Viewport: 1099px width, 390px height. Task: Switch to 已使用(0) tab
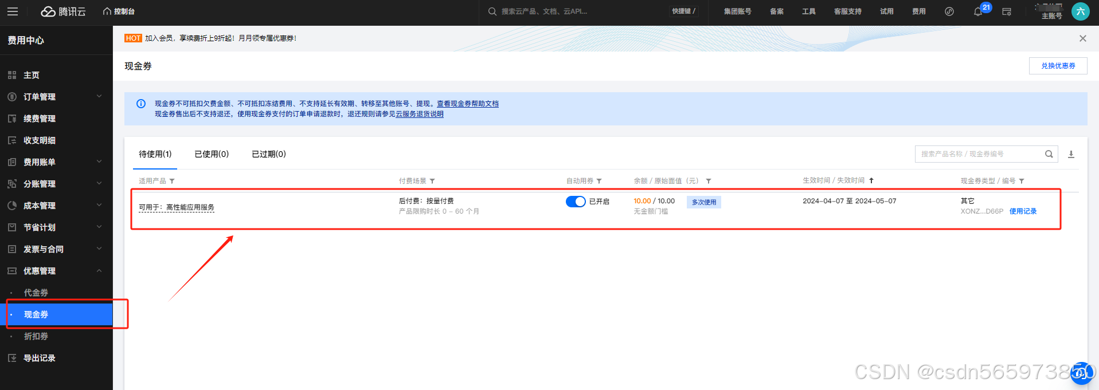[212, 154]
